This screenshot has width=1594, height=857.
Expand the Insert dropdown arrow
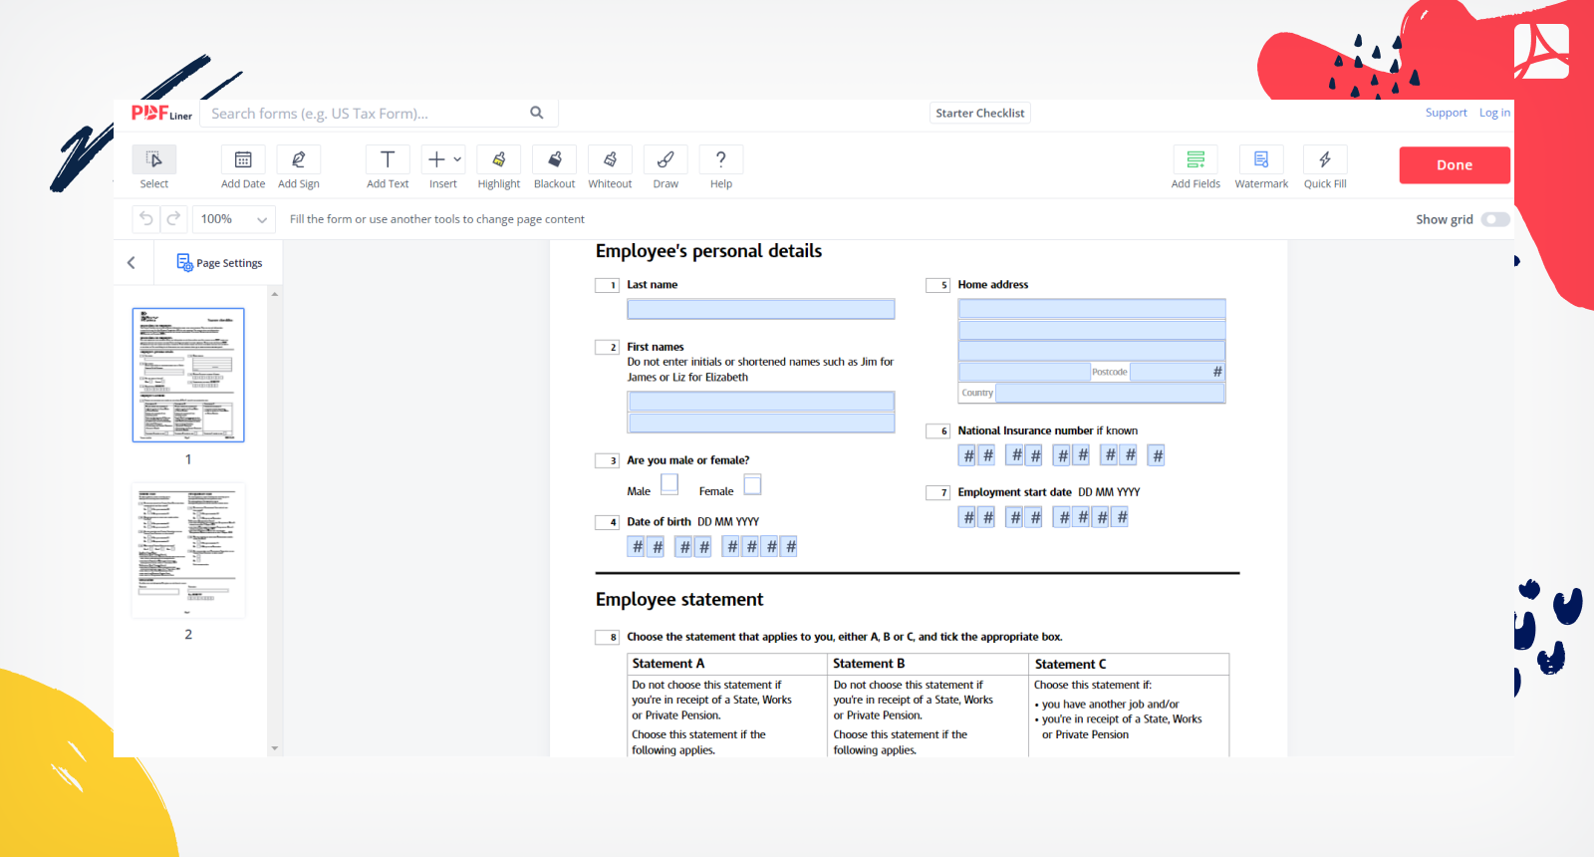coord(458,159)
